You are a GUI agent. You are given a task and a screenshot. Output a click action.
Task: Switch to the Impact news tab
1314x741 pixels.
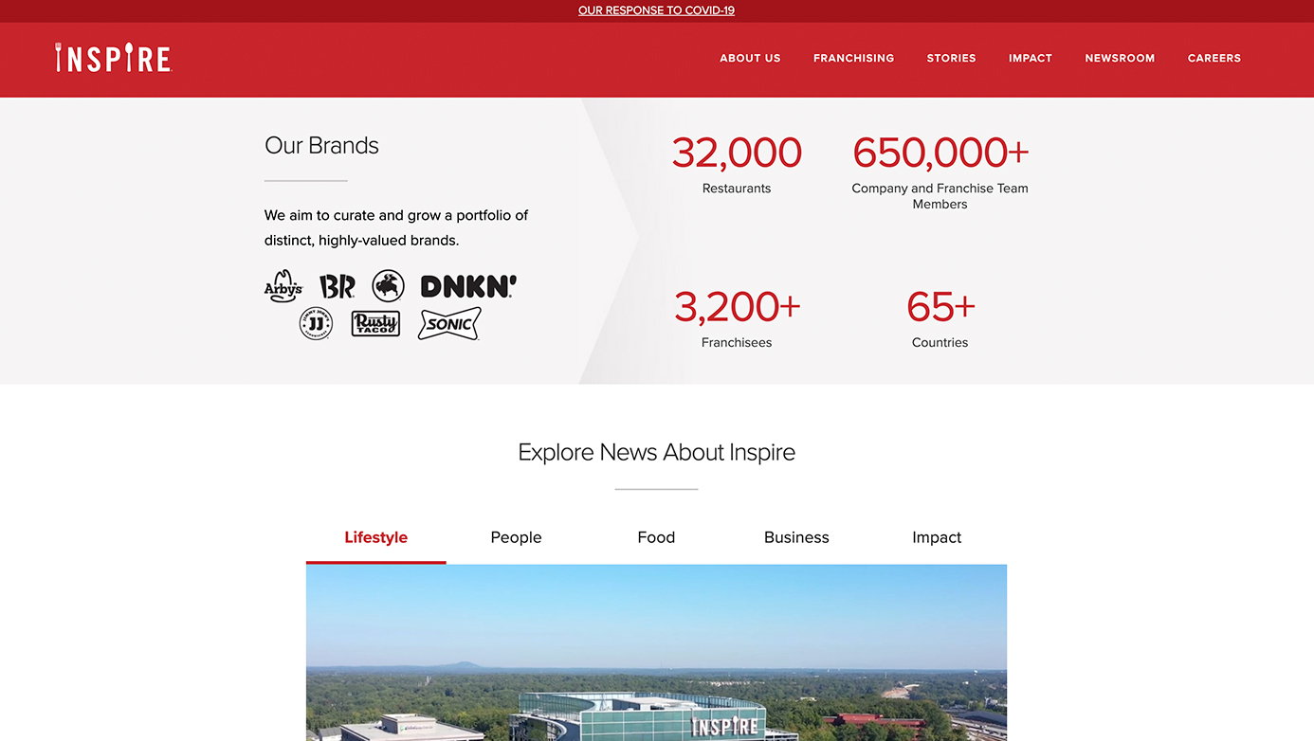click(x=937, y=537)
